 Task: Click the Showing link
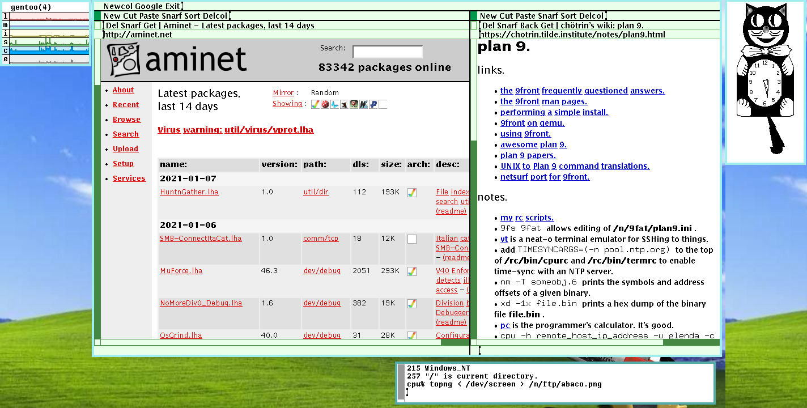click(x=287, y=104)
